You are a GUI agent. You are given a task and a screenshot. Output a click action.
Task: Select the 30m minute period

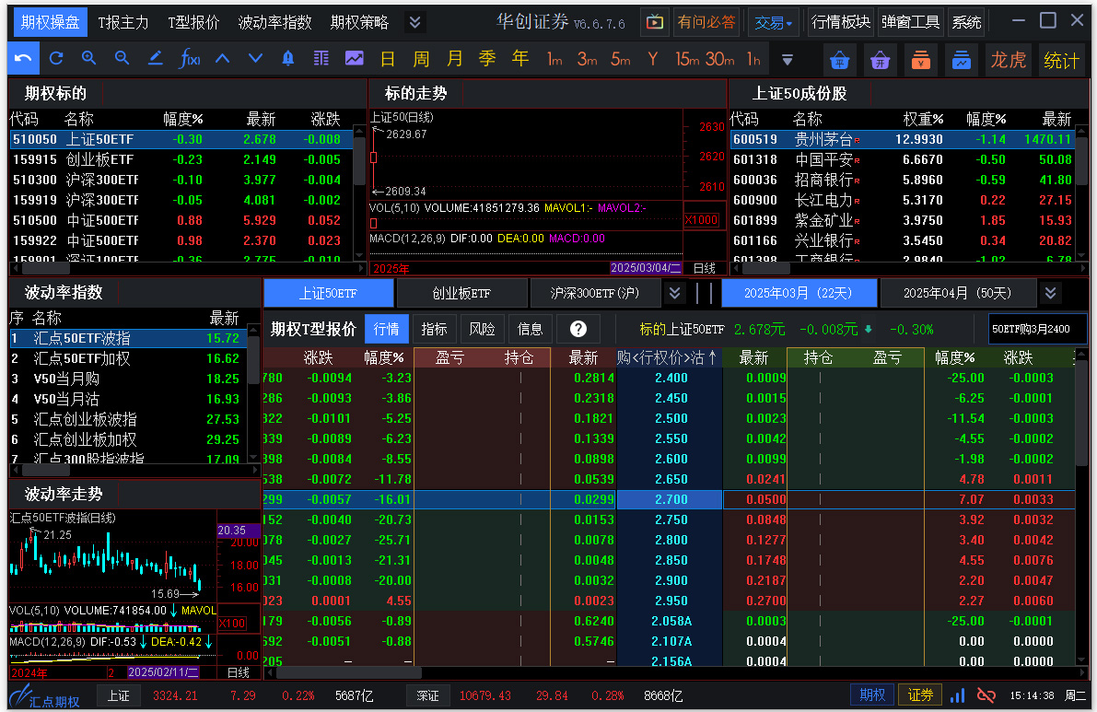[720, 60]
